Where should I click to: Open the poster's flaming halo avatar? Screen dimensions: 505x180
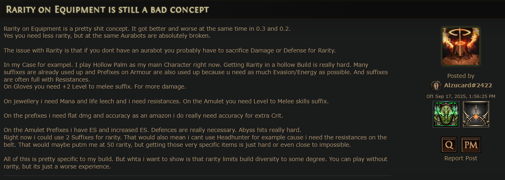click(461, 46)
